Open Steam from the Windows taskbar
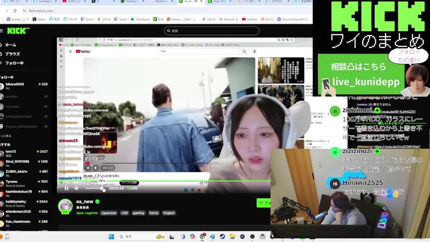 [x=222, y=237]
